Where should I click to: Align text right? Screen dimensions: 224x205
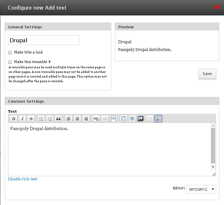(x=86, y=119)
